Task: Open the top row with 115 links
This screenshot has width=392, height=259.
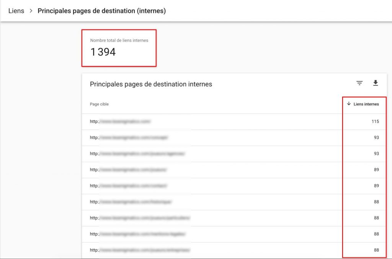Action: click(x=121, y=121)
